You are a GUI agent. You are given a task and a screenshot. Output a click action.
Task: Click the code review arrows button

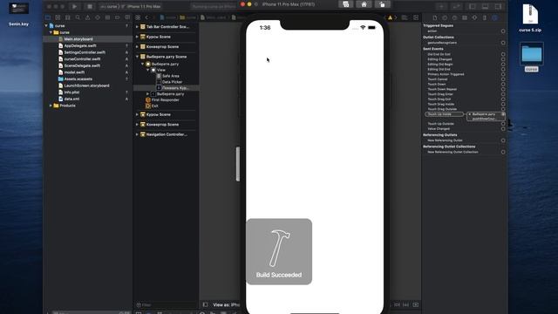(x=457, y=6)
